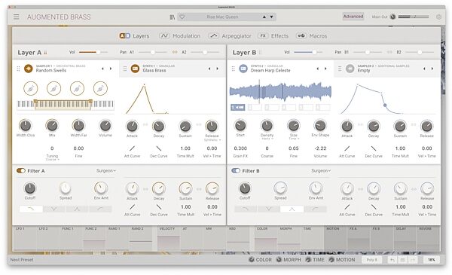Switch to the Macros tab
The height and width of the screenshot is (275, 452).
tap(312, 35)
